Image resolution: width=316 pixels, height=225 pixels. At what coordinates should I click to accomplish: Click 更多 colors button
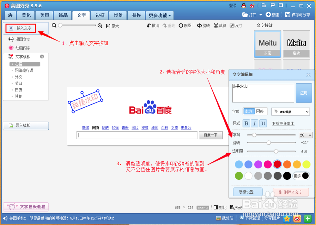point(301,176)
